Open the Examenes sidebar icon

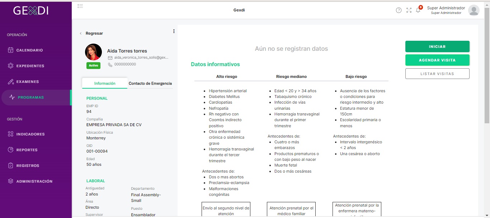coord(11,81)
